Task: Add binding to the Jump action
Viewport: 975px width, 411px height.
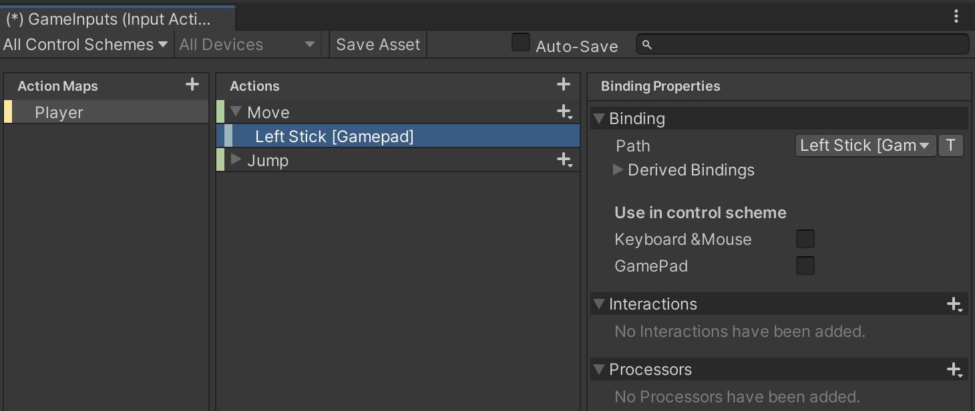Action: [564, 160]
